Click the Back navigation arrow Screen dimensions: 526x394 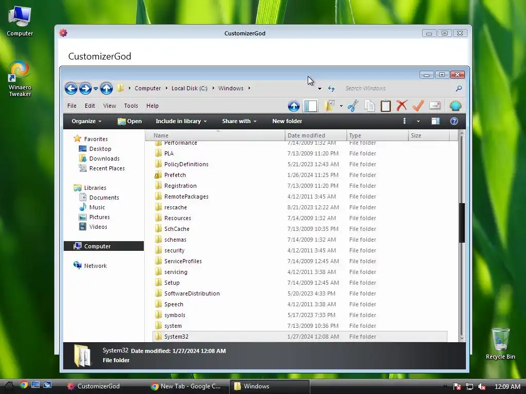pos(71,88)
